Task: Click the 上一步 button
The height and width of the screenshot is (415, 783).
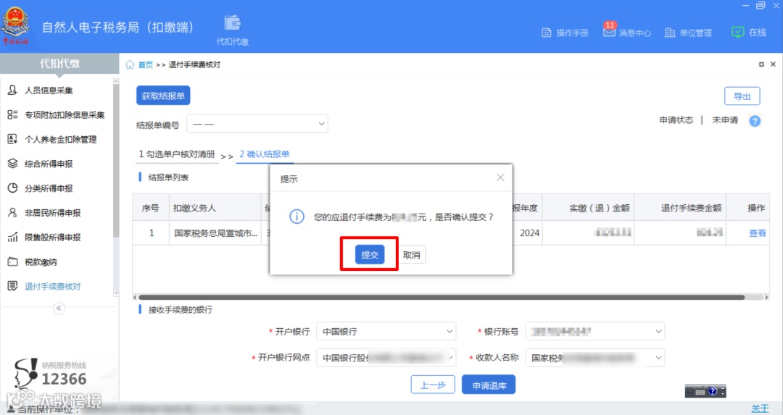Action: tap(433, 385)
